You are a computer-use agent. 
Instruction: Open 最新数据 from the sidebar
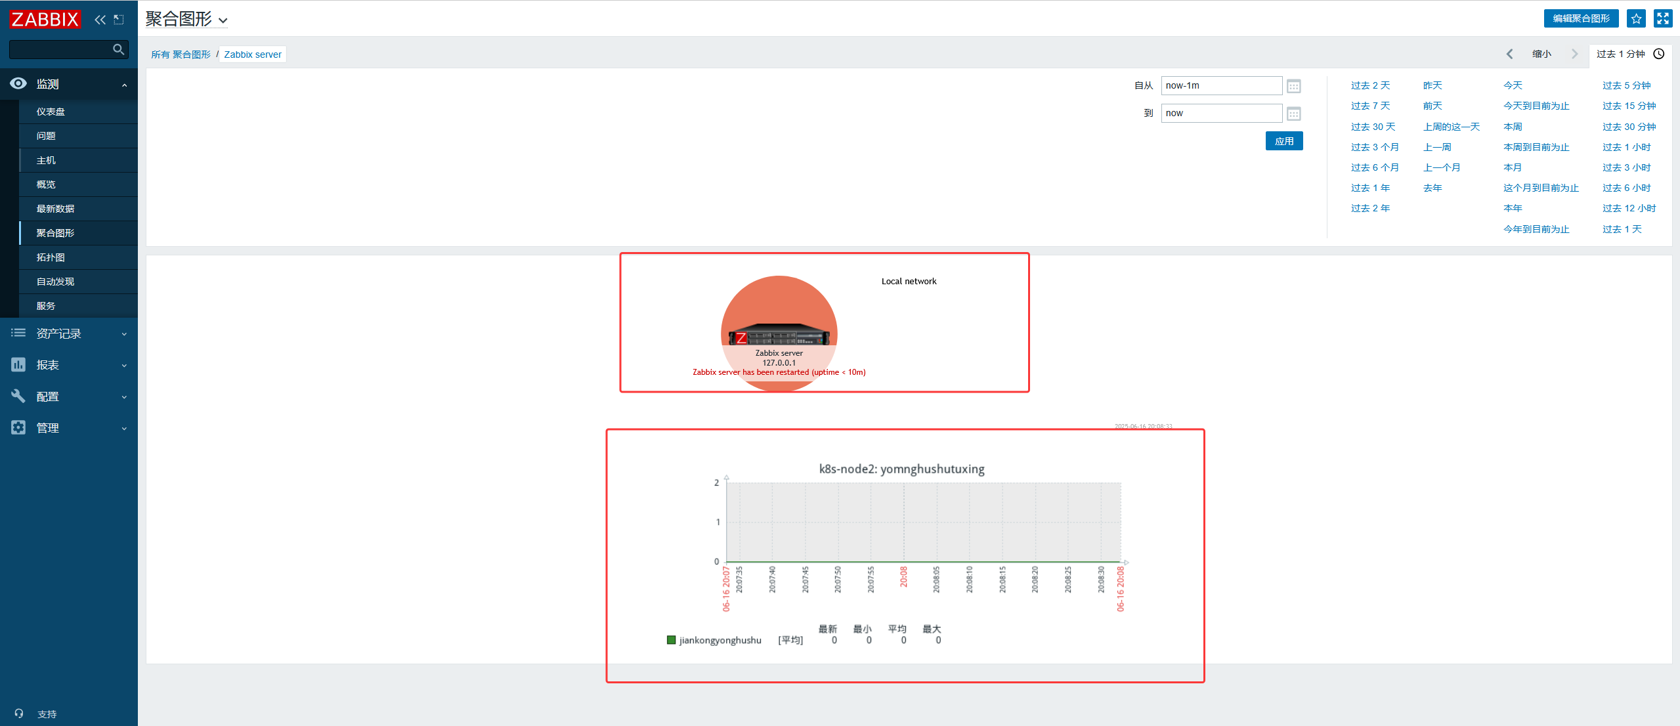point(78,209)
